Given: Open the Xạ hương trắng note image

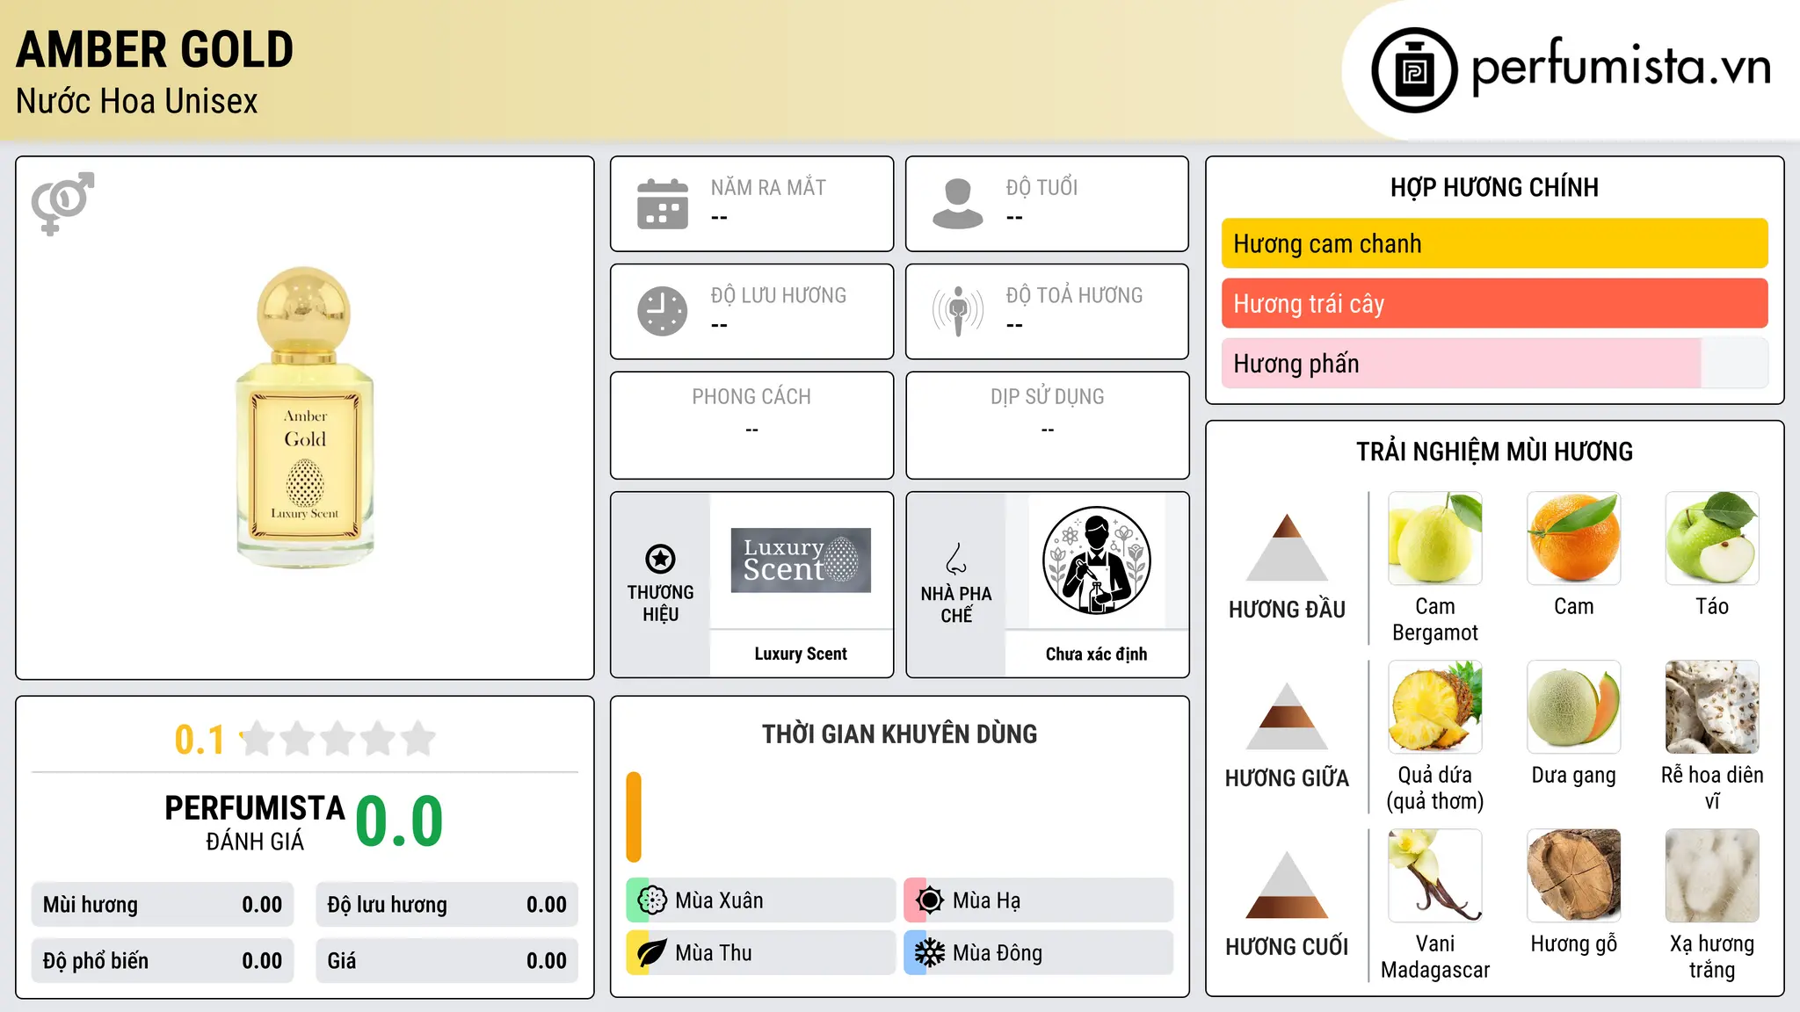Looking at the screenshot, I should (1712, 876).
